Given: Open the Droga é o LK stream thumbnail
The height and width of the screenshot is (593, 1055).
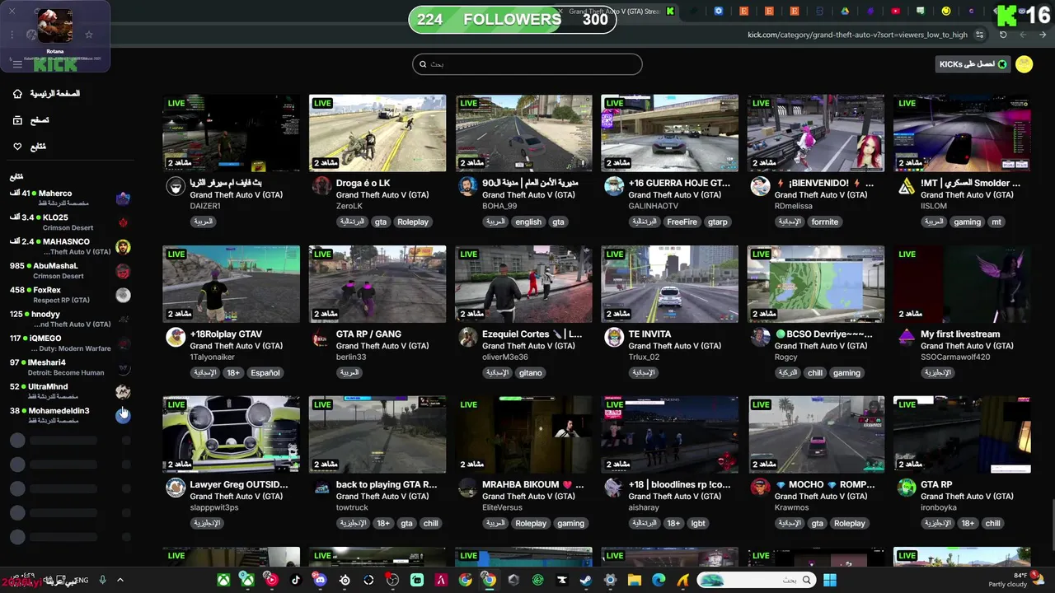Looking at the screenshot, I should point(377,133).
